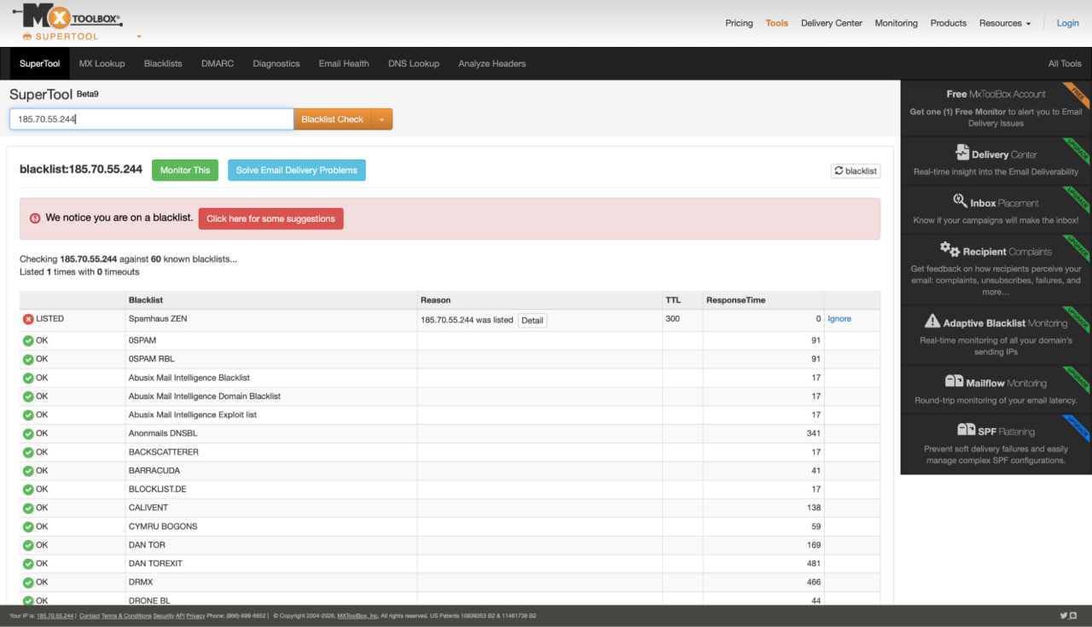Select Tools in the top navigation
Image resolution: width=1092 pixels, height=627 pixels.
pos(777,23)
